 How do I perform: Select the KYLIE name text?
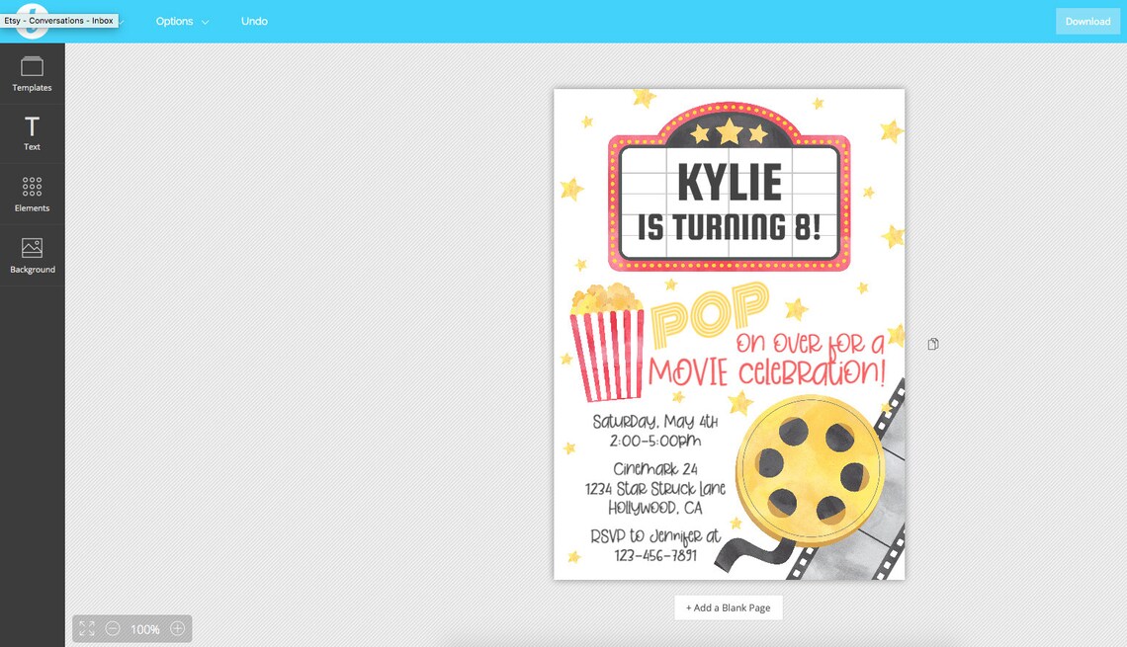pyautogui.click(x=730, y=183)
